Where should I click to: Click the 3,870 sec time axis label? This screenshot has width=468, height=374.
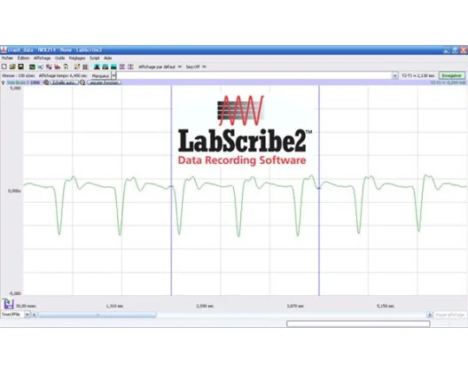[295, 306]
